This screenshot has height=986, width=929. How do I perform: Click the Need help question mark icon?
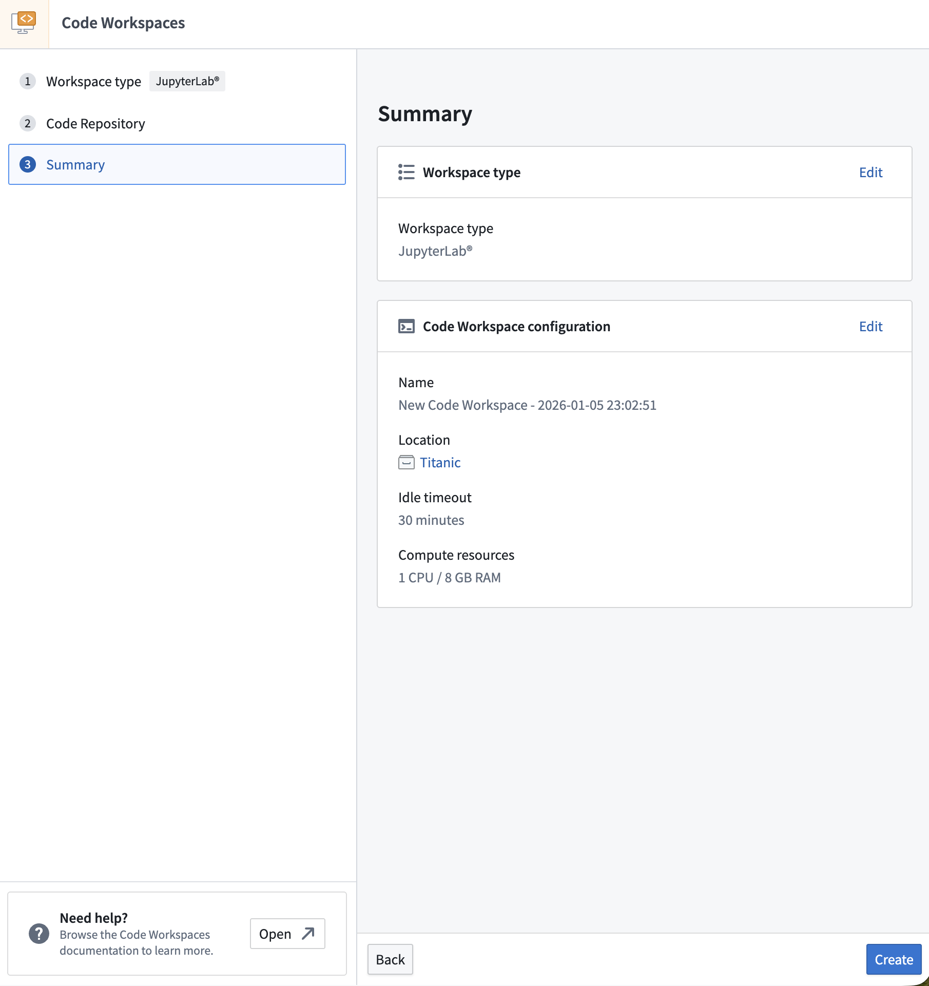pyautogui.click(x=39, y=934)
